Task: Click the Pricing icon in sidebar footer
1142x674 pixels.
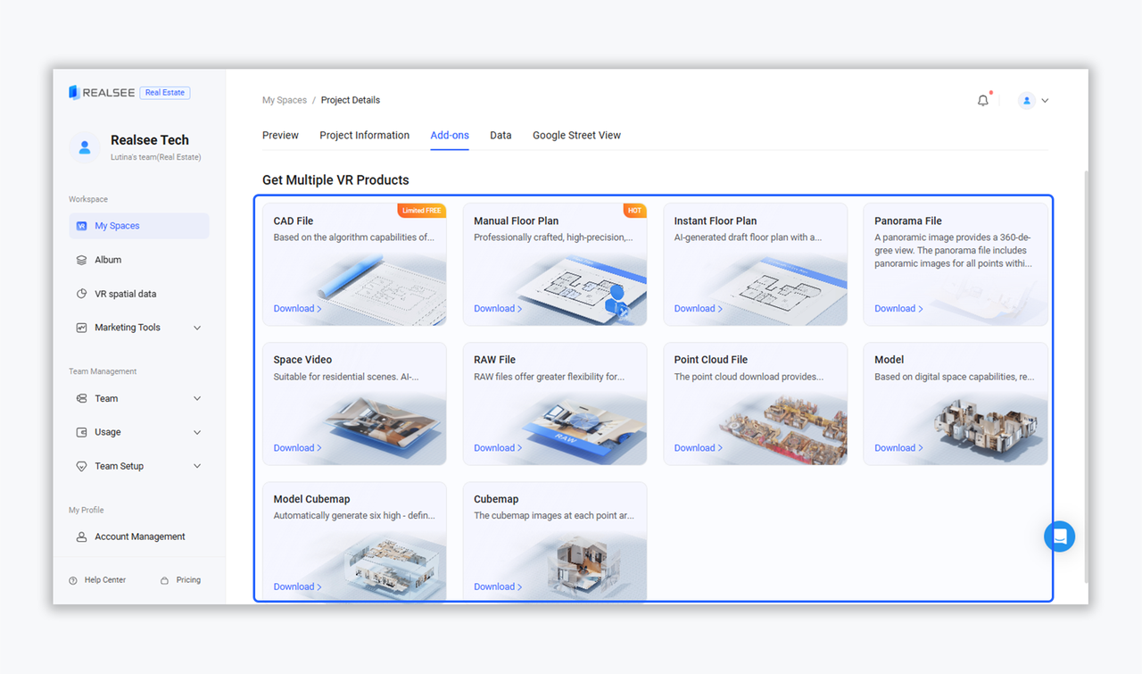Action: pos(164,580)
